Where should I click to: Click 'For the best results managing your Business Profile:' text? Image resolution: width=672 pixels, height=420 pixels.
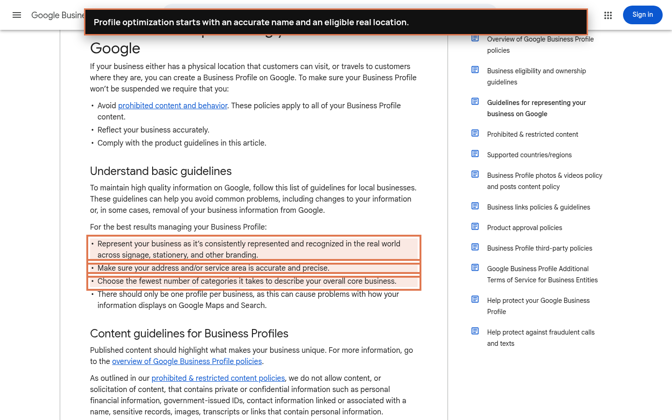(x=178, y=227)
